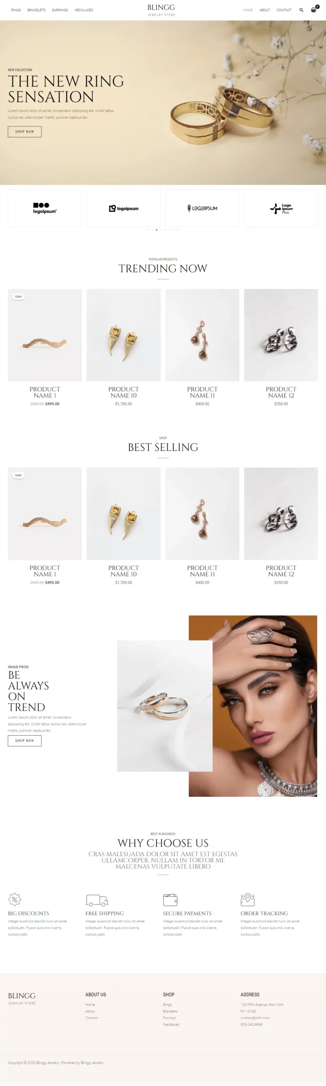Click the Product Name 11 title in Trending Now
The image size is (326, 1086).
(202, 392)
